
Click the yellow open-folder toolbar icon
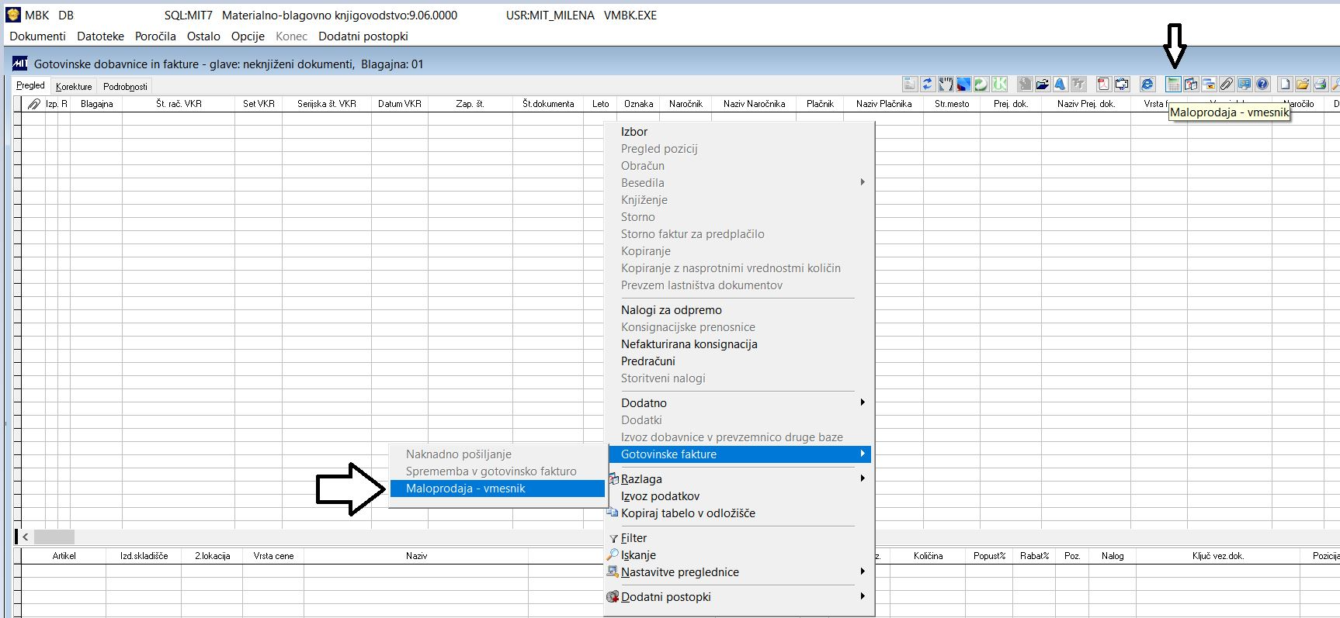pos(1303,85)
